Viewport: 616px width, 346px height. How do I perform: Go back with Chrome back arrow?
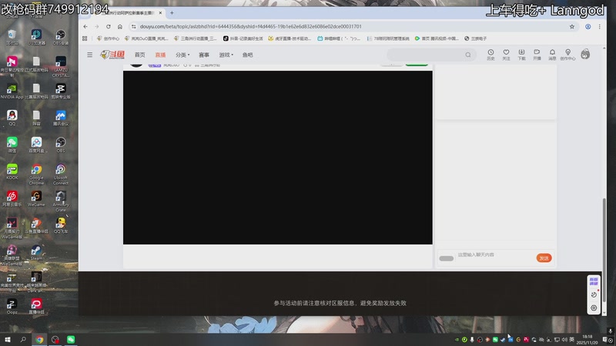point(85,27)
